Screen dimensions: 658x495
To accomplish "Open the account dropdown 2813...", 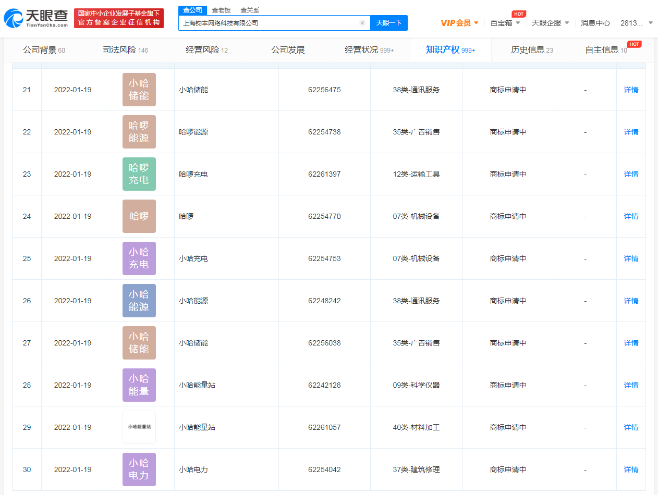I will pos(637,23).
